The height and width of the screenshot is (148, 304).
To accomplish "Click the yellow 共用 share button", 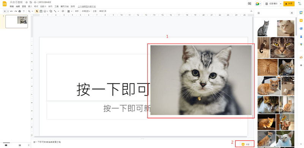I will pyautogui.click(x=289, y=4).
